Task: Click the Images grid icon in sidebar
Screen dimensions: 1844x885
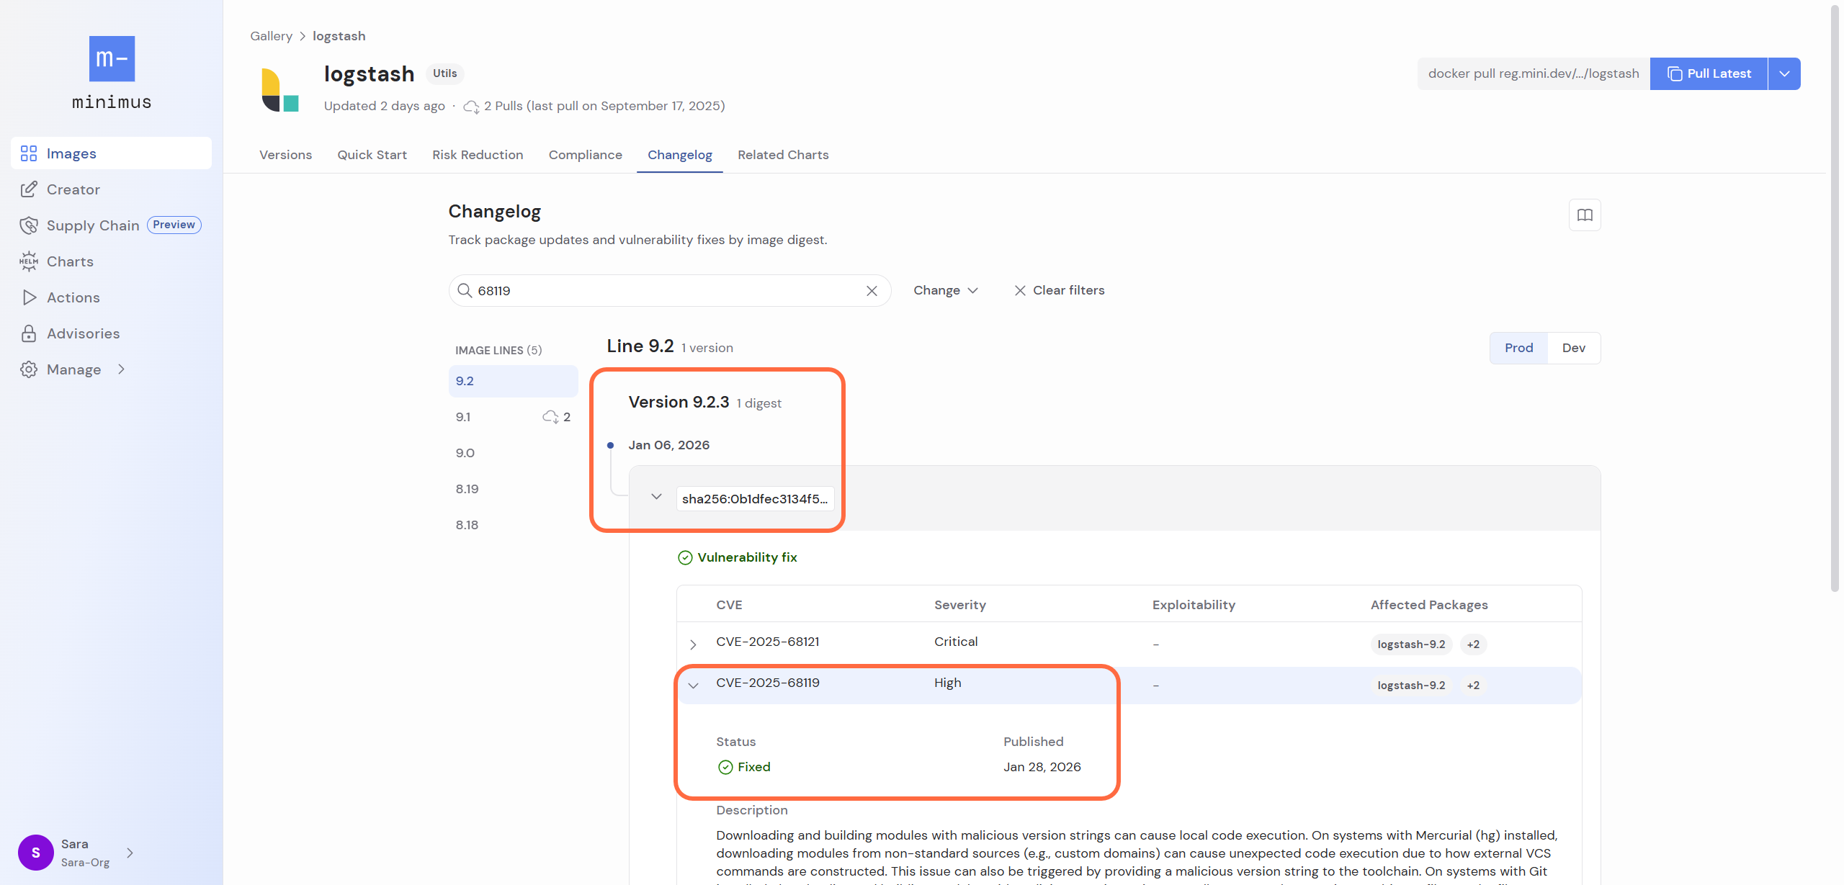Action: pyautogui.click(x=29, y=153)
